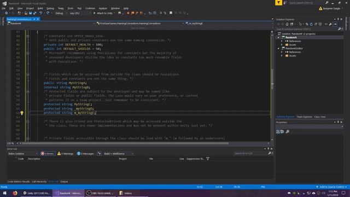Open the Analyze menu

click(103, 8)
